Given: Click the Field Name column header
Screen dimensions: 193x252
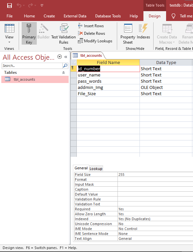Looking at the screenshot, I should pyautogui.click(x=108, y=63).
